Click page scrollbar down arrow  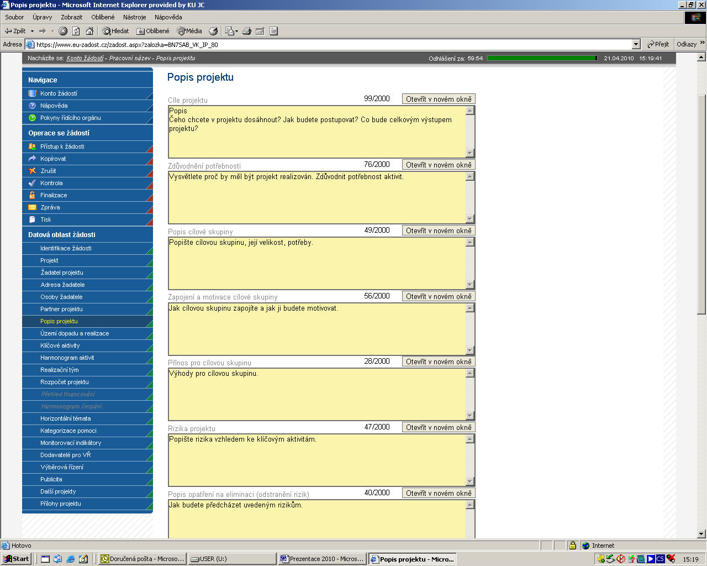tap(701, 534)
